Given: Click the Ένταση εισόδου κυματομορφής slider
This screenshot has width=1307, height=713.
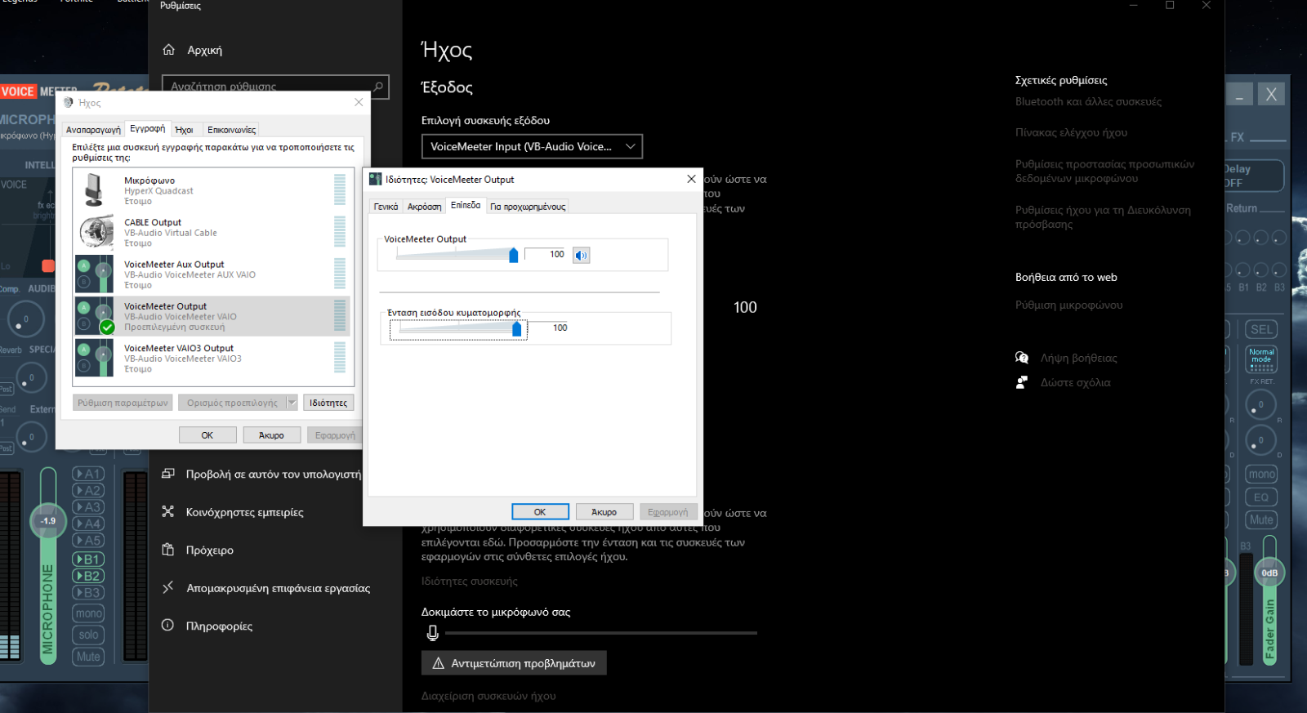Looking at the screenshot, I should pyautogui.click(x=458, y=328).
